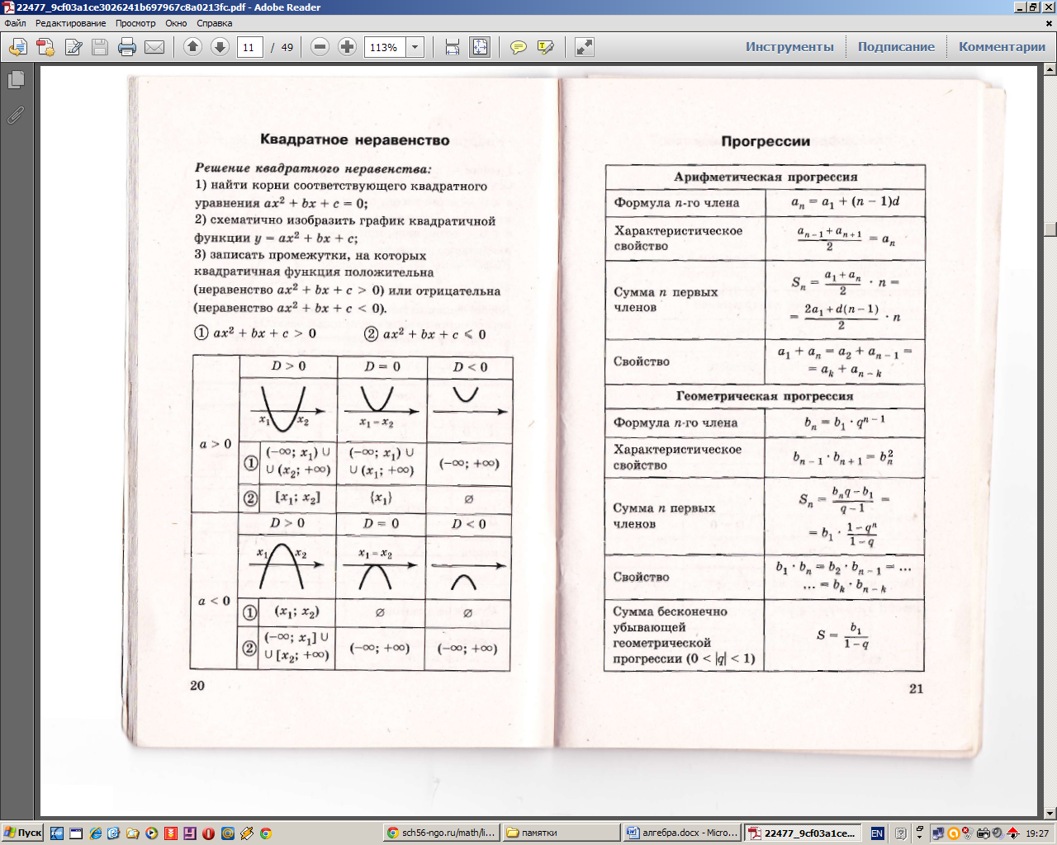Zoom in with the plus button
1057x845 pixels.
pyautogui.click(x=348, y=47)
